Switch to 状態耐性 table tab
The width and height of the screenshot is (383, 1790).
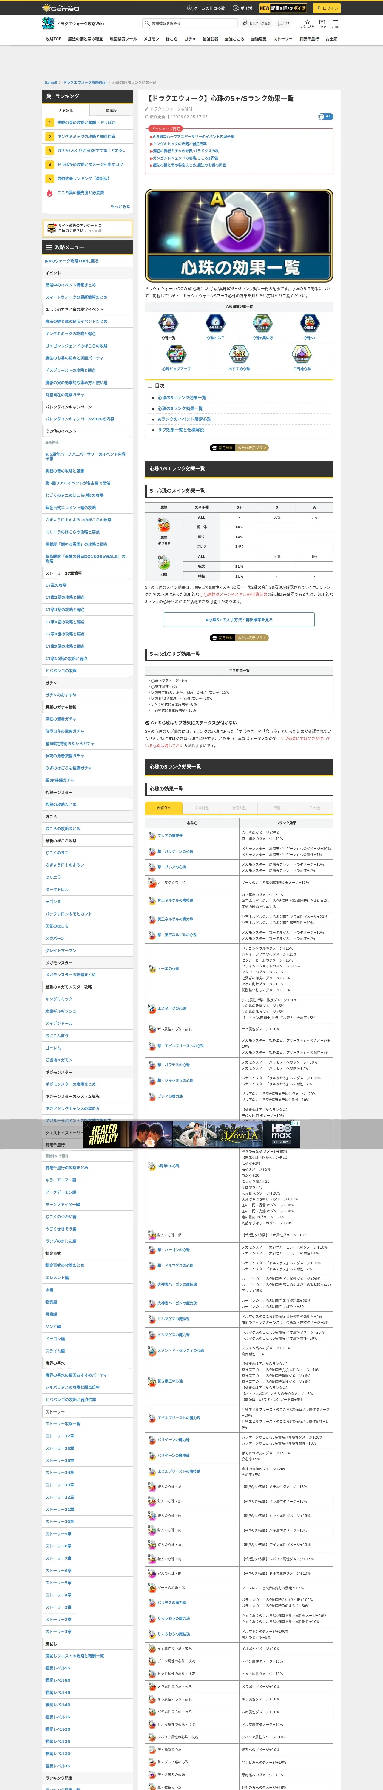(239, 808)
